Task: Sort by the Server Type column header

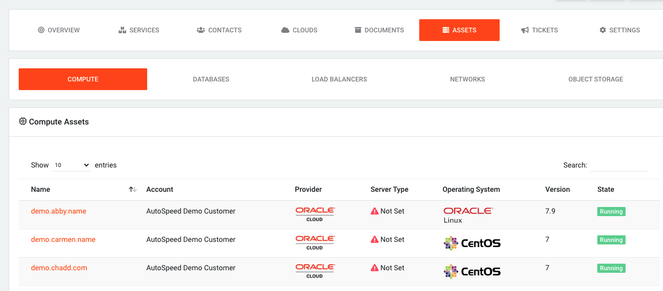Action: click(x=389, y=189)
